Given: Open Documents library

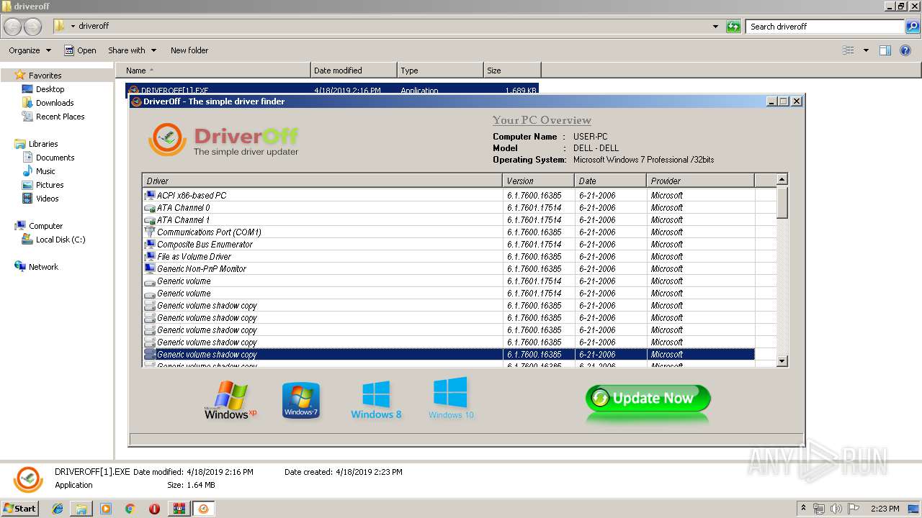Looking at the screenshot, I should [x=55, y=158].
